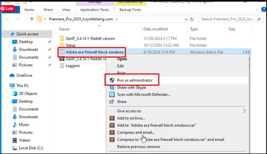The width and height of the screenshot is (267, 154).
Task: Sort files by Date modified column
Action: pos(156,29)
